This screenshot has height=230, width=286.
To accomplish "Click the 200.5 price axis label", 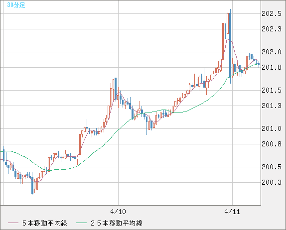I will (272, 167).
